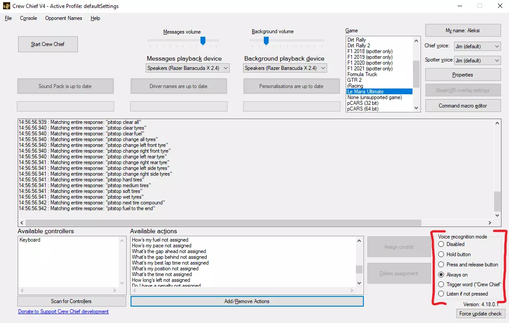The width and height of the screenshot is (509, 323).
Task: Select F1 2020 (spotter only) game
Action: [x=370, y=63]
